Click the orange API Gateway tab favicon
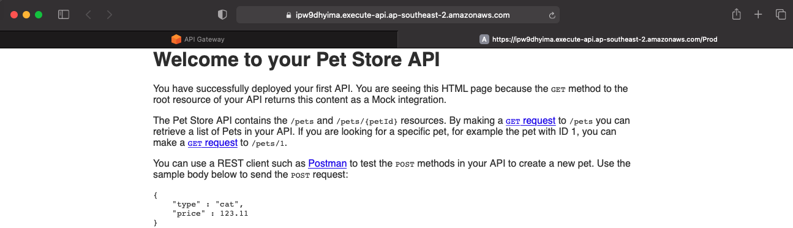The image size is (793, 228). (x=176, y=39)
